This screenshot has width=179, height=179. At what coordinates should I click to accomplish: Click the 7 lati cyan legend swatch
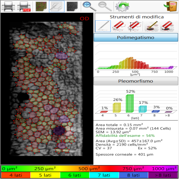click(104, 175)
